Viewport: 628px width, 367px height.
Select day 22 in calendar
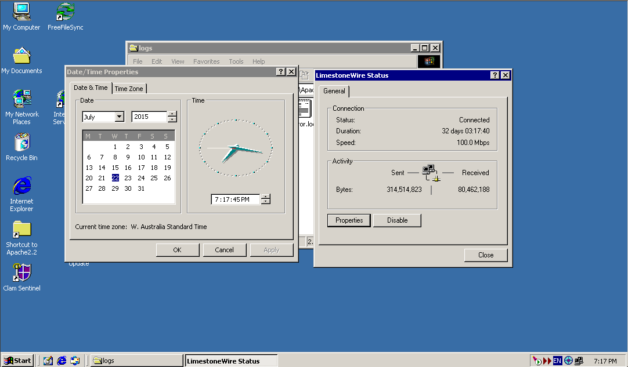click(x=115, y=177)
